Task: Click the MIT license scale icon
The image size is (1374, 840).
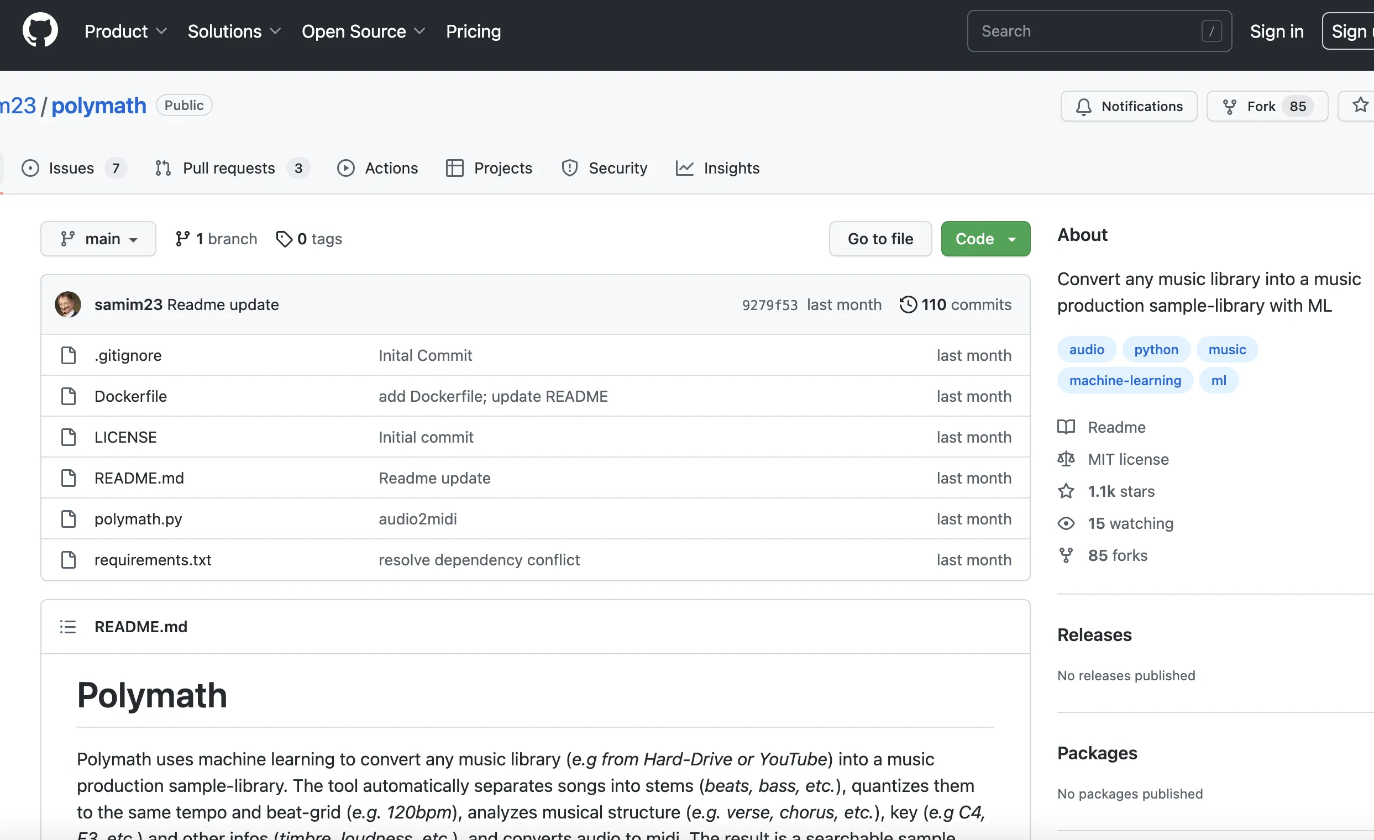Action: pos(1066,458)
